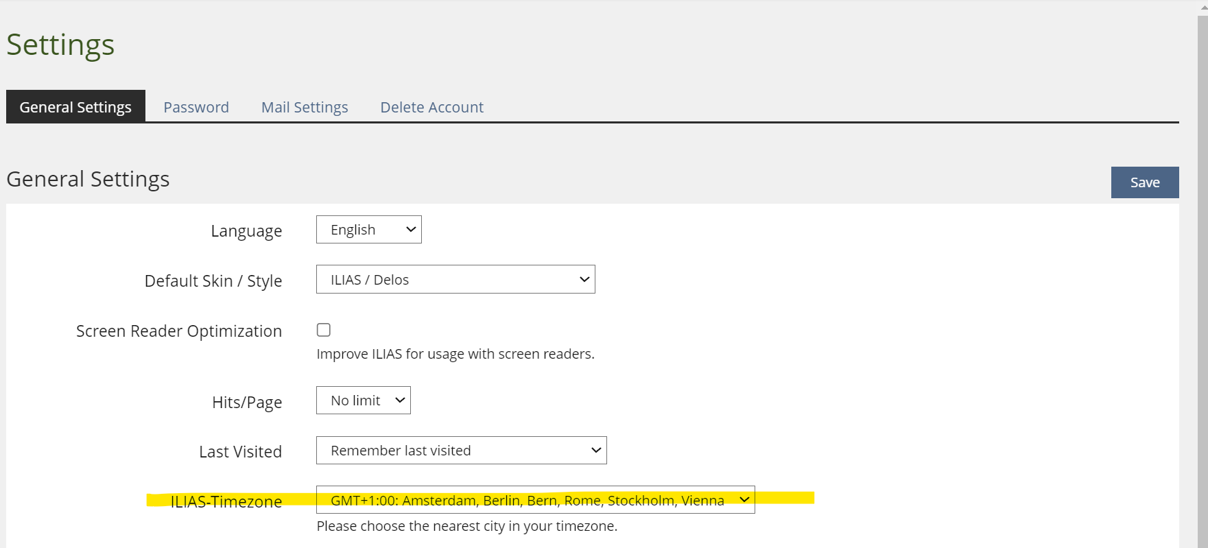
Task: Select the General Settings tab
Action: (x=75, y=107)
